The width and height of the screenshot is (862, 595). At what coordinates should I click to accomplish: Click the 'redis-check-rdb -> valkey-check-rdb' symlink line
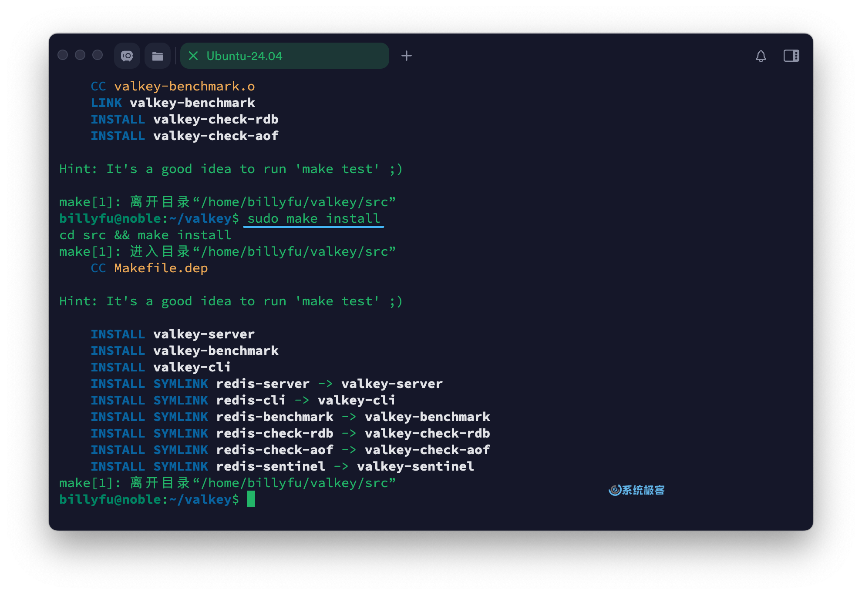point(290,433)
